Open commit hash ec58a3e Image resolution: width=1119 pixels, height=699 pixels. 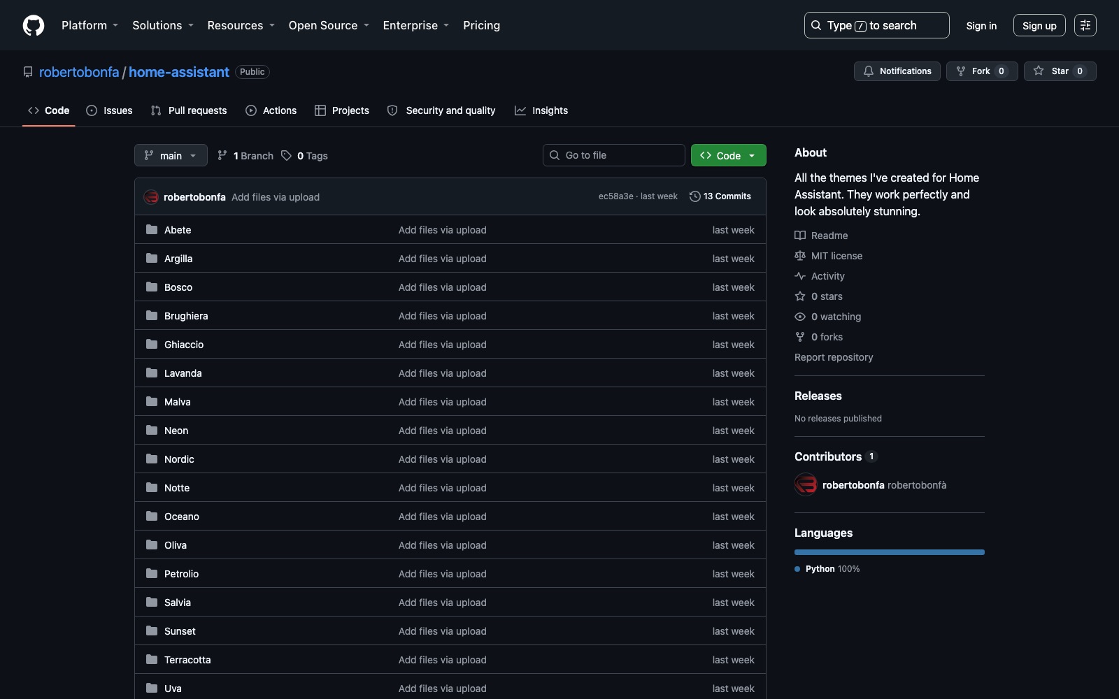point(615,196)
